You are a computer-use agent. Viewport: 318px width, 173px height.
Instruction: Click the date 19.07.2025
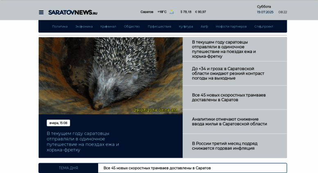click(x=265, y=12)
